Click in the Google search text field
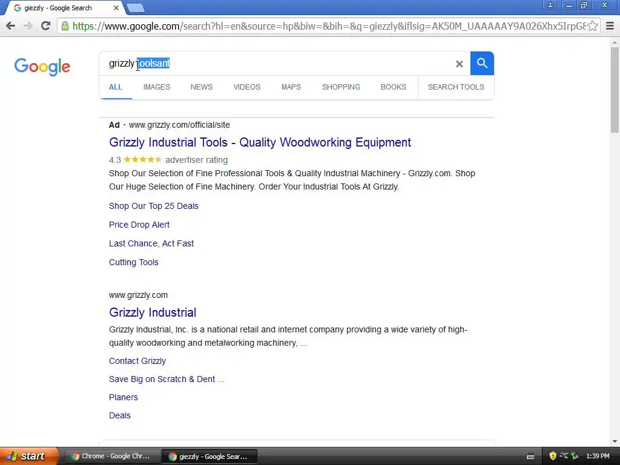620x465 pixels. click(277, 63)
